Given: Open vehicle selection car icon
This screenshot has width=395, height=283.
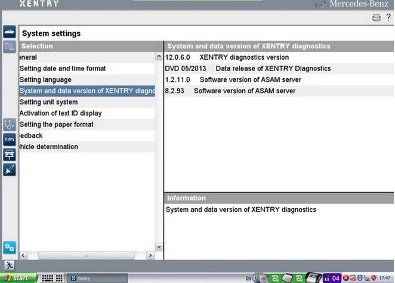Looking at the screenshot, I should [x=10, y=32].
